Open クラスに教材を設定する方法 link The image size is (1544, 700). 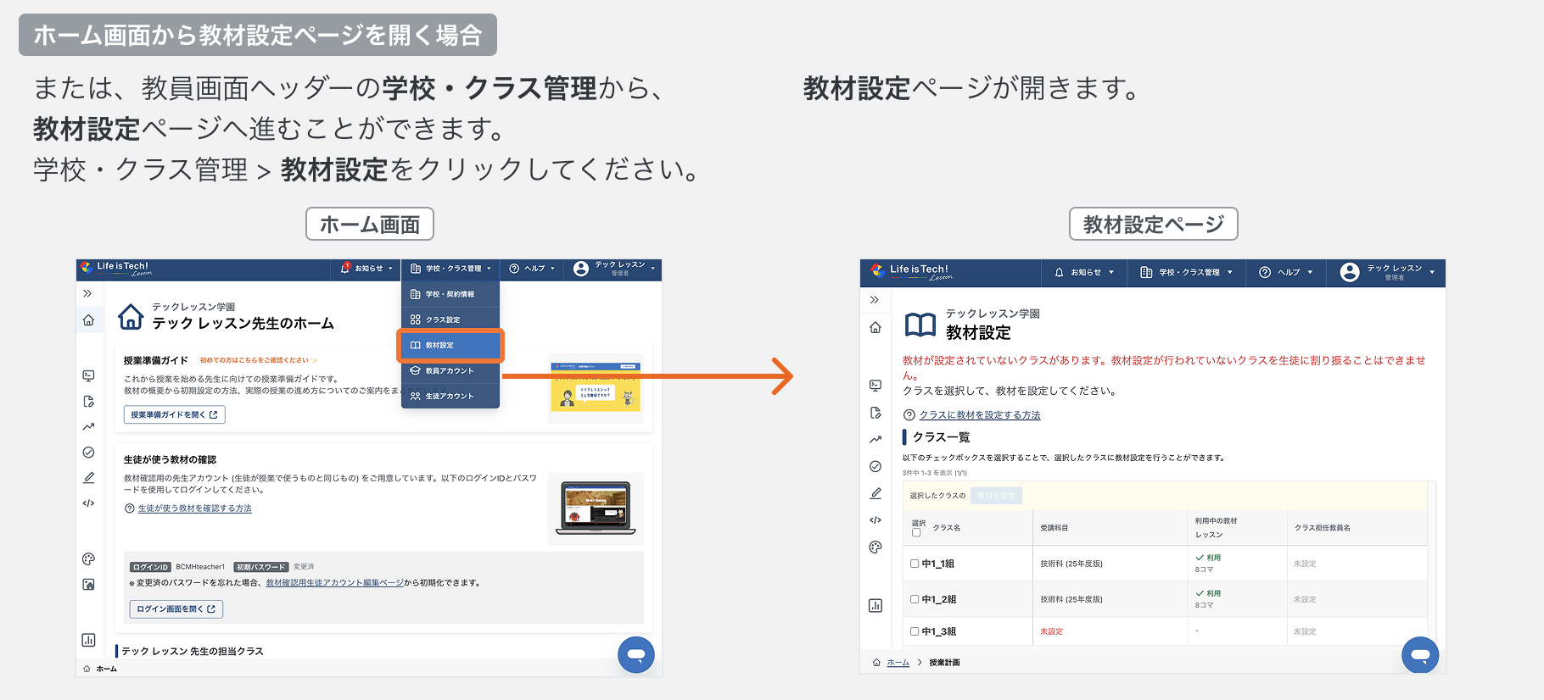pos(980,415)
